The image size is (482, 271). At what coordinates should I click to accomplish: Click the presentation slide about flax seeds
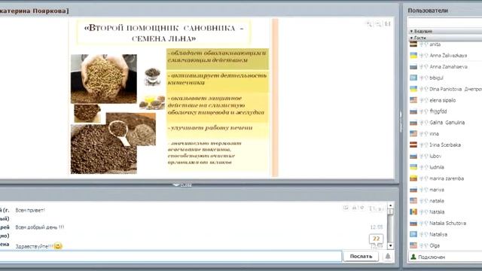(x=173, y=97)
